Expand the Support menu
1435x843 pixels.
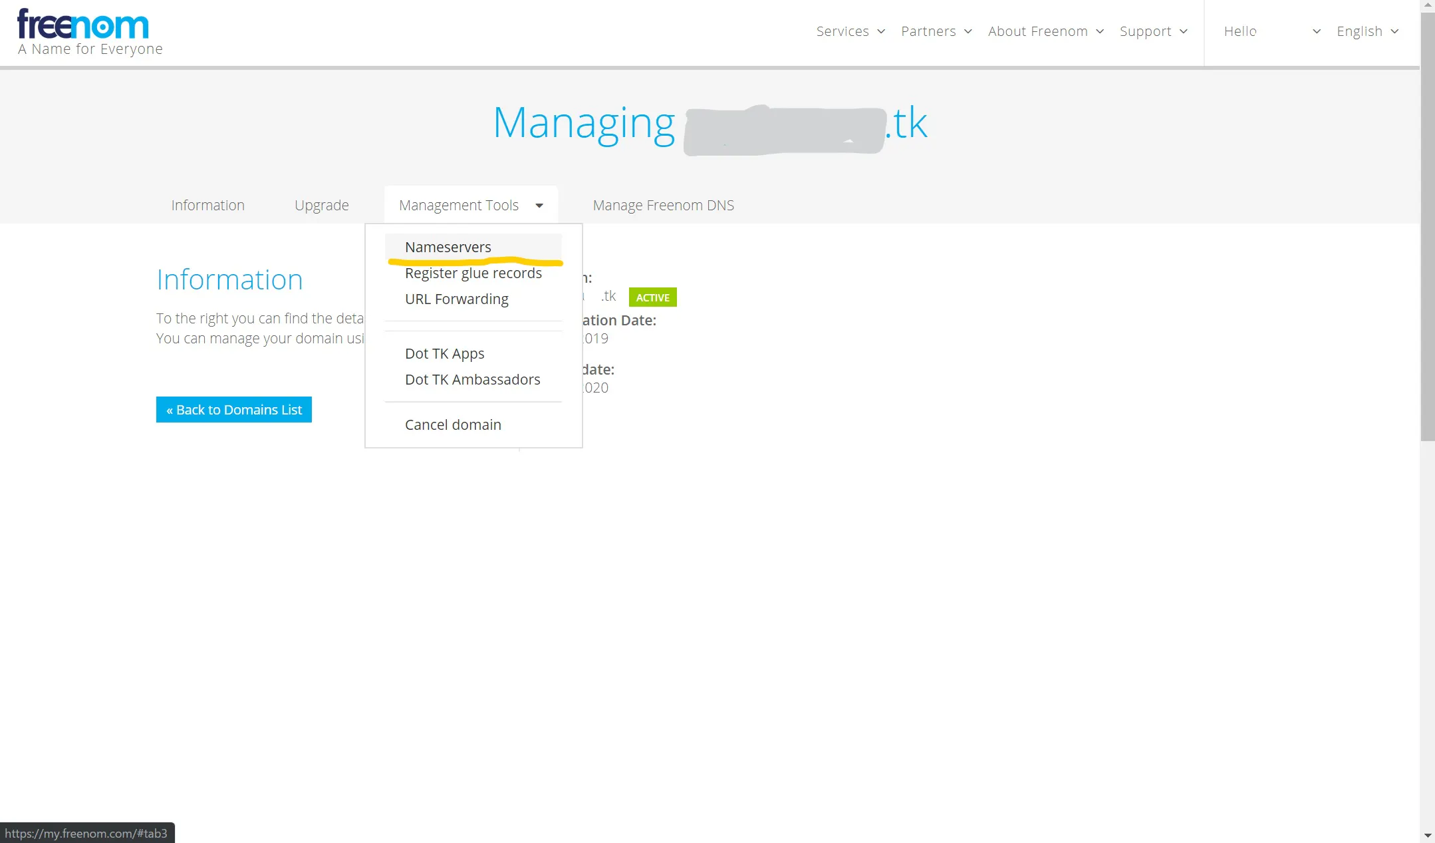(x=1153, y=31)
